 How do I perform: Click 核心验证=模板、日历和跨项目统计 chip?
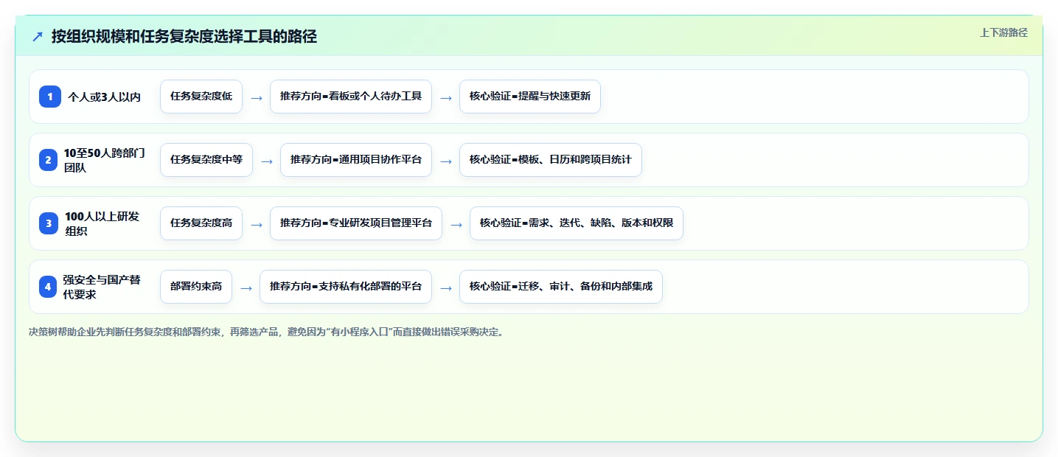(551, 160)
